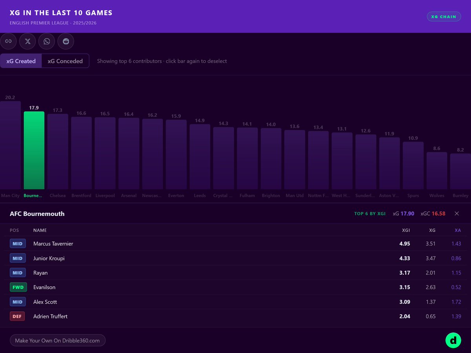Select the Man City bar
This screenshot has width=471, height=353.
[x=10, y=145]
